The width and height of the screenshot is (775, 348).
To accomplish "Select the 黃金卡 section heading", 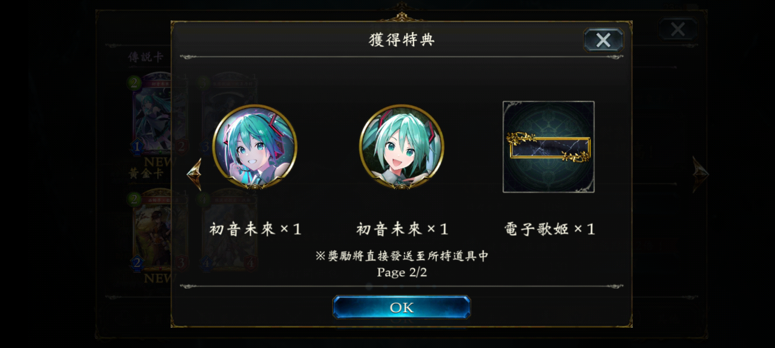I will (146, 173).
